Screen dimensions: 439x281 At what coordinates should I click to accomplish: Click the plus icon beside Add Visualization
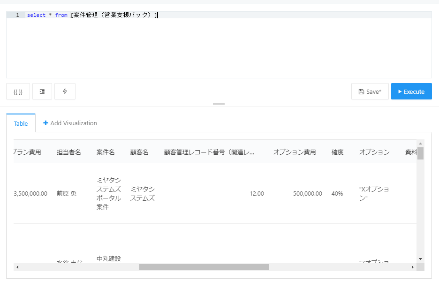click(x=45, y=123)
